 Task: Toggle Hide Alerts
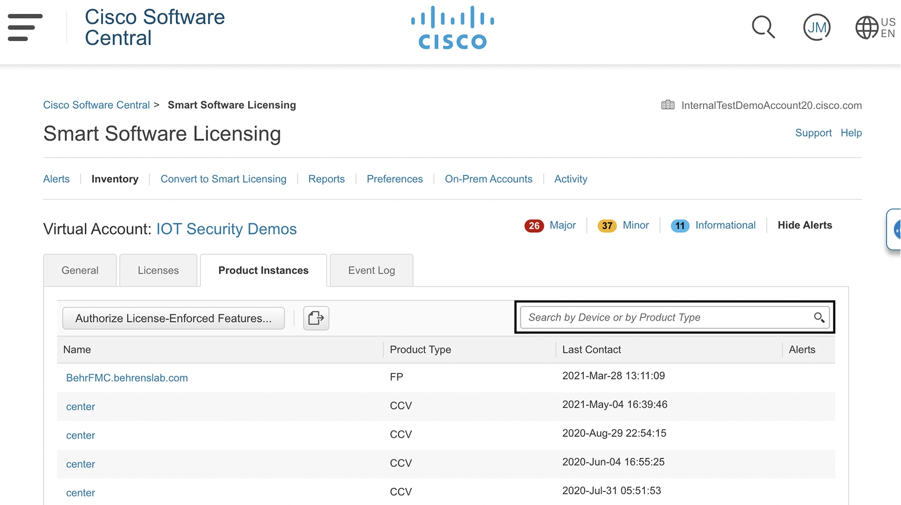click(x=804, y=225)
